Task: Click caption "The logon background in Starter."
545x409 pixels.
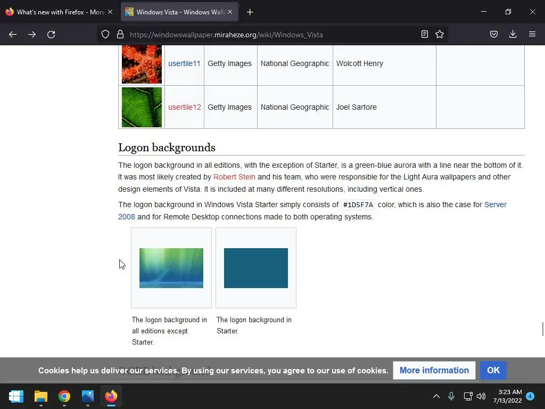Action: click(x=254, y=325)
